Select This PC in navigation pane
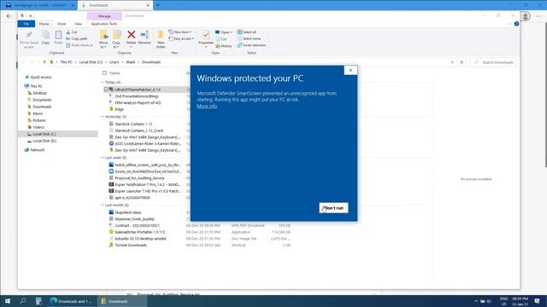This screenshot has width=547, height=307. (x=33, y=86)
